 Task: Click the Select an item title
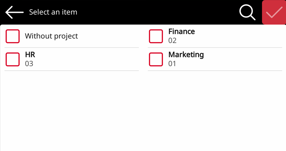click(x=53, y=12)
